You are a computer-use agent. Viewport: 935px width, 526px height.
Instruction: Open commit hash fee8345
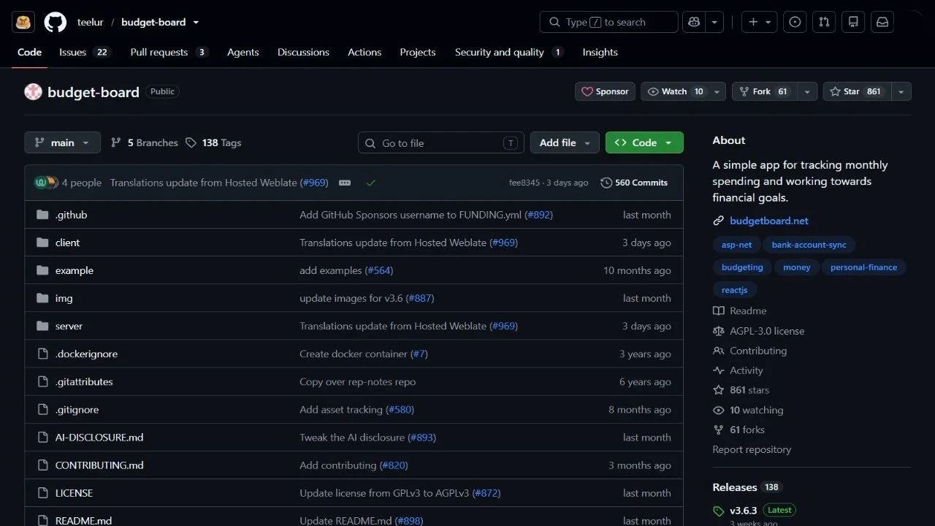pos(524,183)
